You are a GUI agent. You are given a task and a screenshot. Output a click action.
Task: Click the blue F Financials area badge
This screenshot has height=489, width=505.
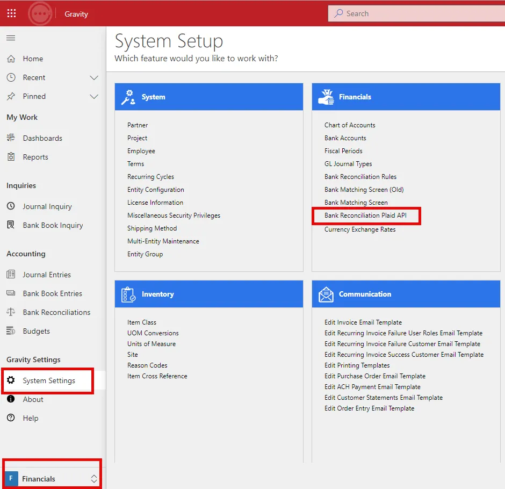click(x=11, y=478)
